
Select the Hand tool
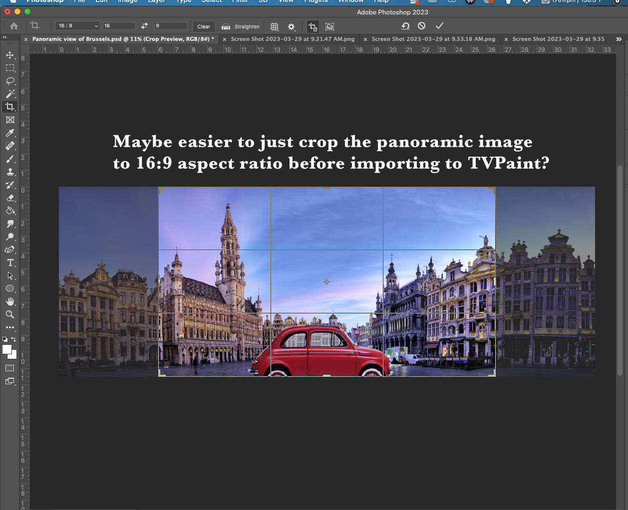10,301
